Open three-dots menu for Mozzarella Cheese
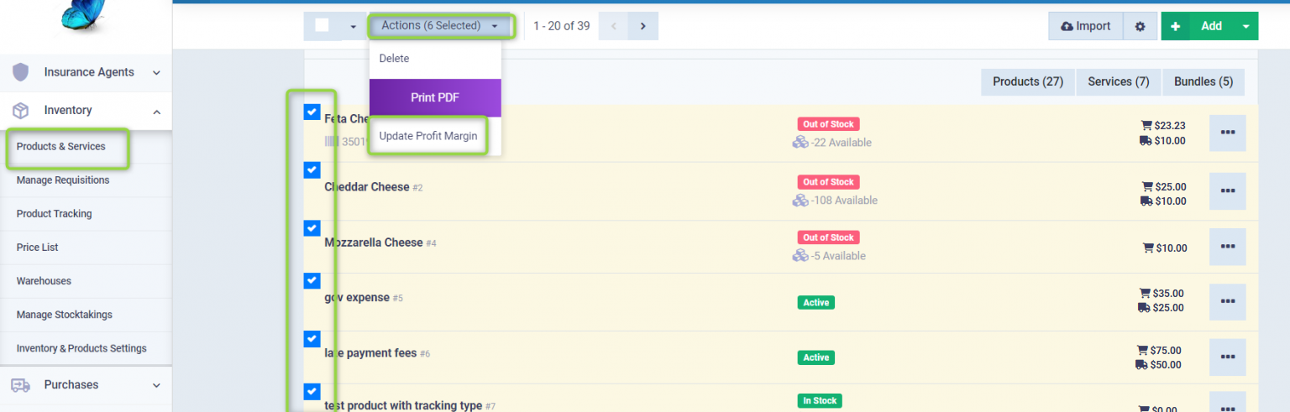Screen dimensions: 1290x412 pyautogui.click(x=1227, y=247)
